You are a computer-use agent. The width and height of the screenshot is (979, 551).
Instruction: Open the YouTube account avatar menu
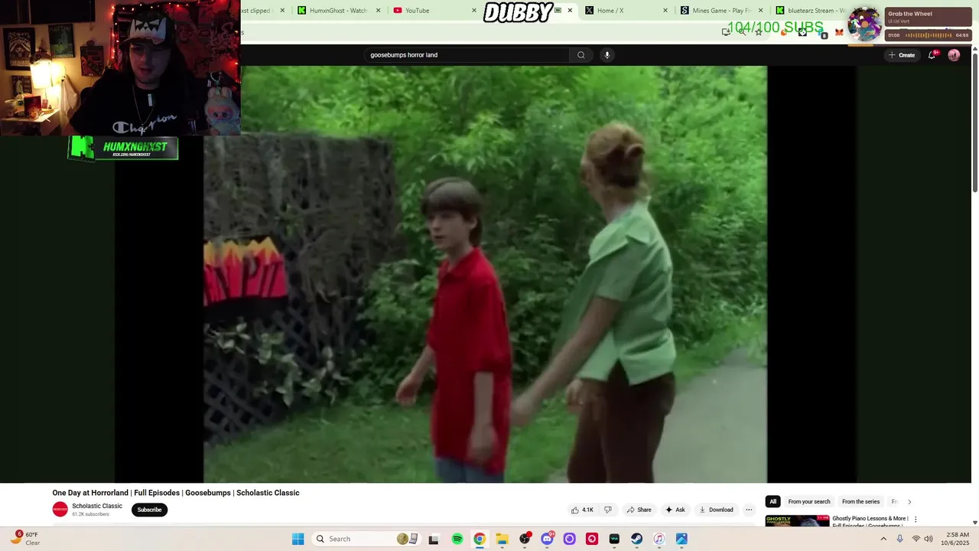coord(954,55)
